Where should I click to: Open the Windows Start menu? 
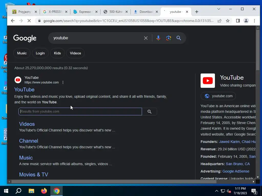6,191
